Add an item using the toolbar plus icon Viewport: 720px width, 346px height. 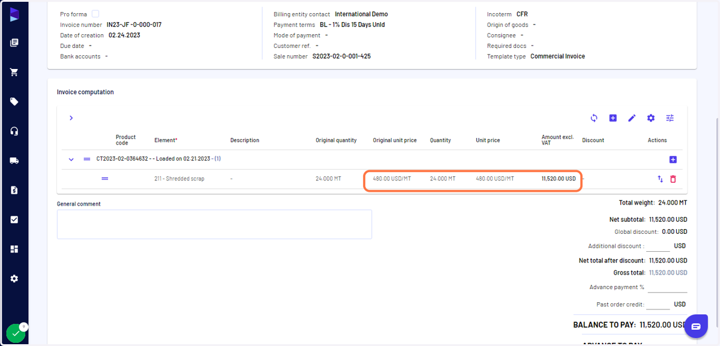click(x=613, y=118)
